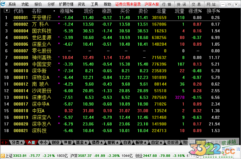Minimize the trading window
This screenshot has height=159, width=241.
223,4
